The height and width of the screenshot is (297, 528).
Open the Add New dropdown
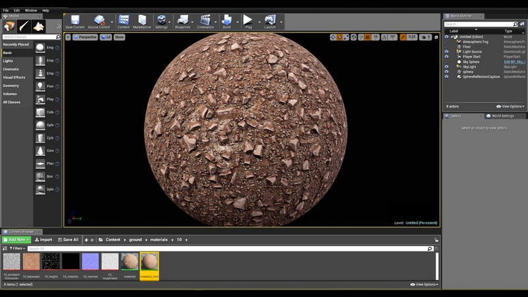pos(16,240)
